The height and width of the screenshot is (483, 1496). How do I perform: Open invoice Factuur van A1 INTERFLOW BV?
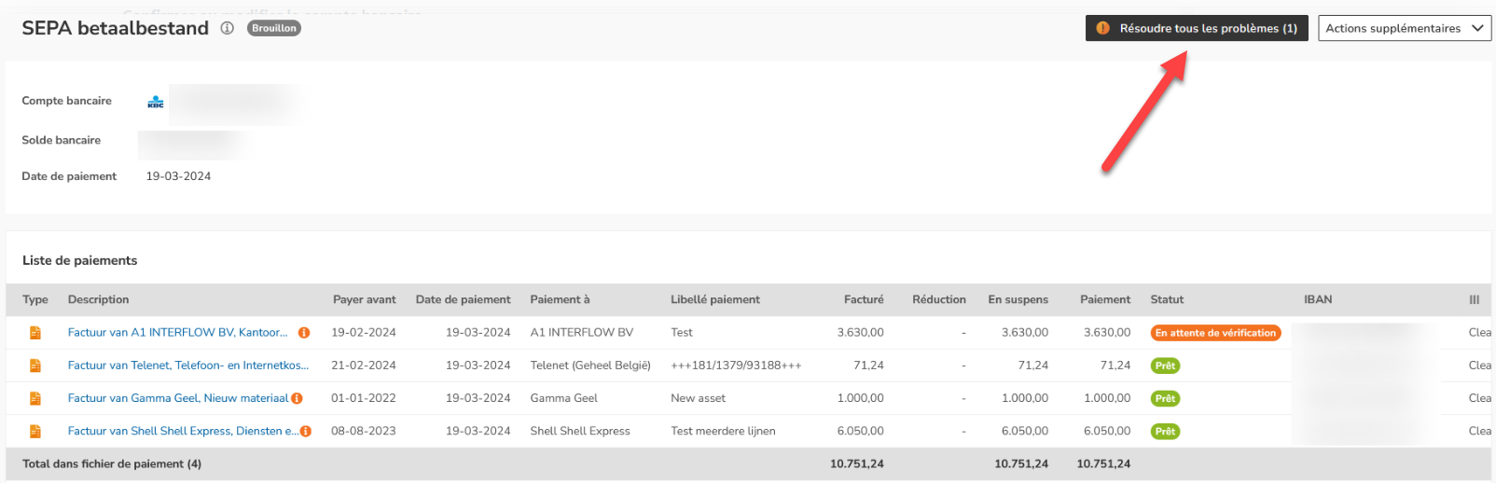177,332
